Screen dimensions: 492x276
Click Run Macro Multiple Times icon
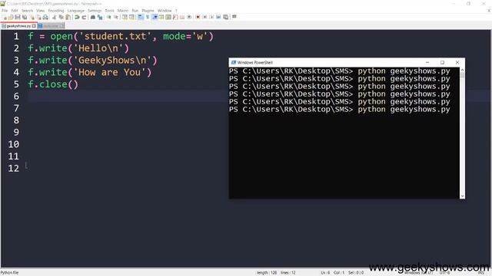(218, 17)
